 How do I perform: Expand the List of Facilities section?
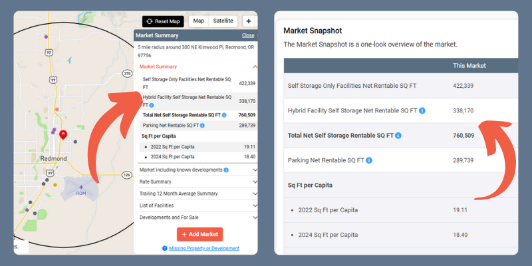click(x=255, y=205)
